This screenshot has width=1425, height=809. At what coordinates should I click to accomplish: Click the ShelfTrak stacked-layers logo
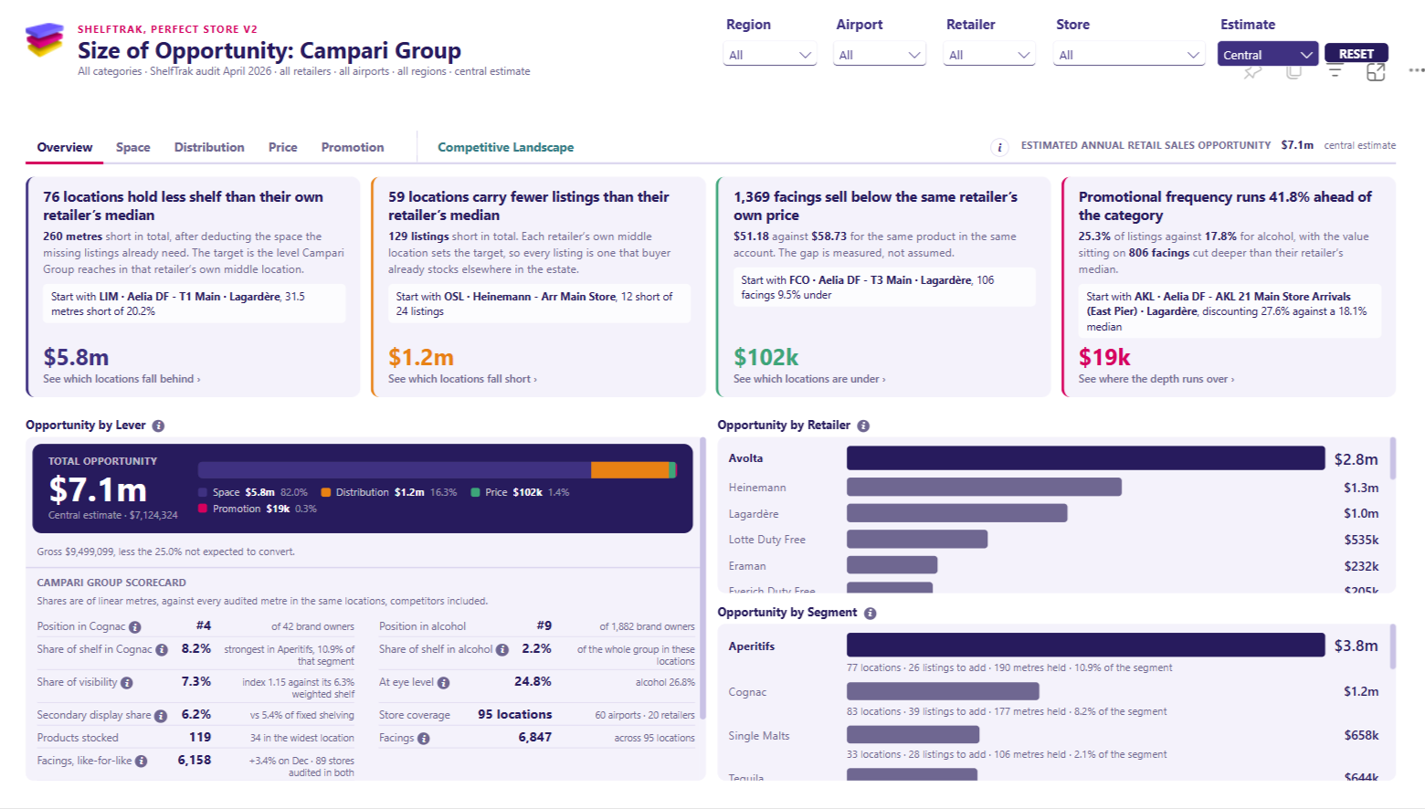coord(45,39)
